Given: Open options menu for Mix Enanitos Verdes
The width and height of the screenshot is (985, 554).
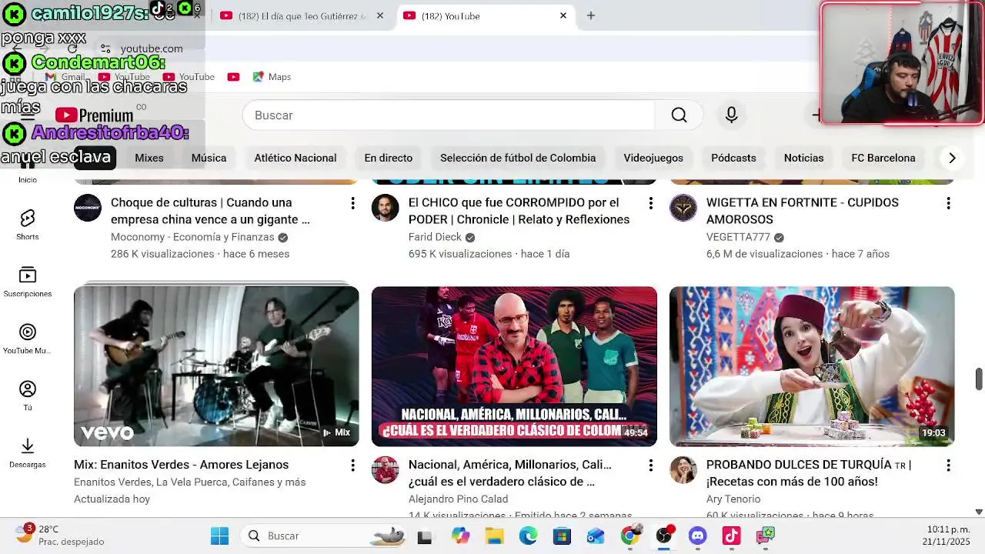Looking at the screenshot, I should 352,466.
